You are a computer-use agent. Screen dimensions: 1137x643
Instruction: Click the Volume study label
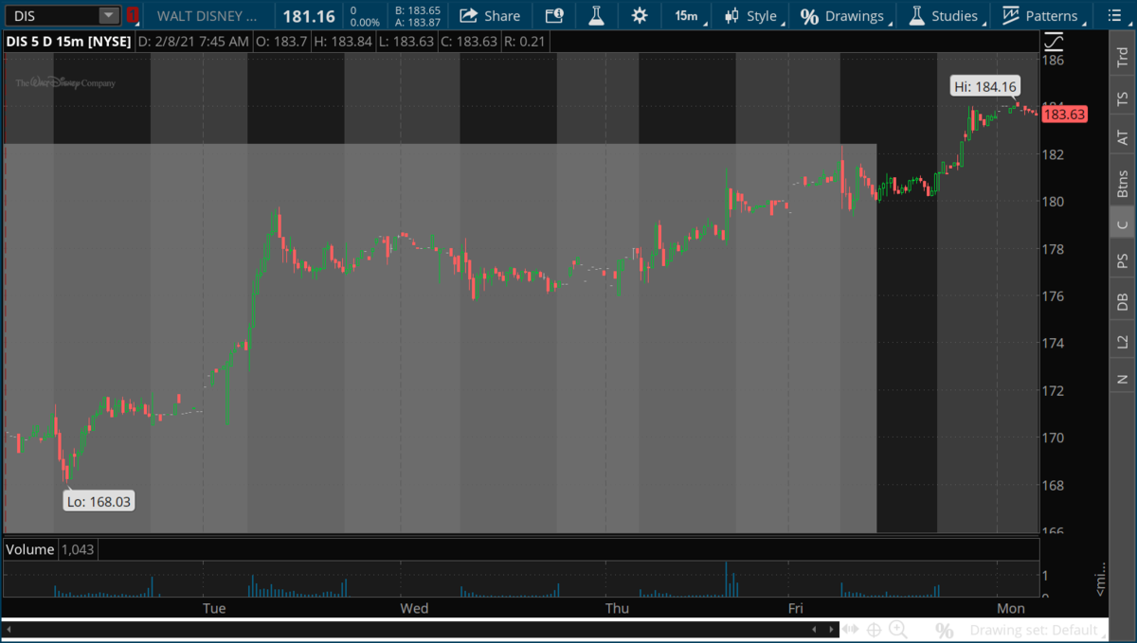31,549
